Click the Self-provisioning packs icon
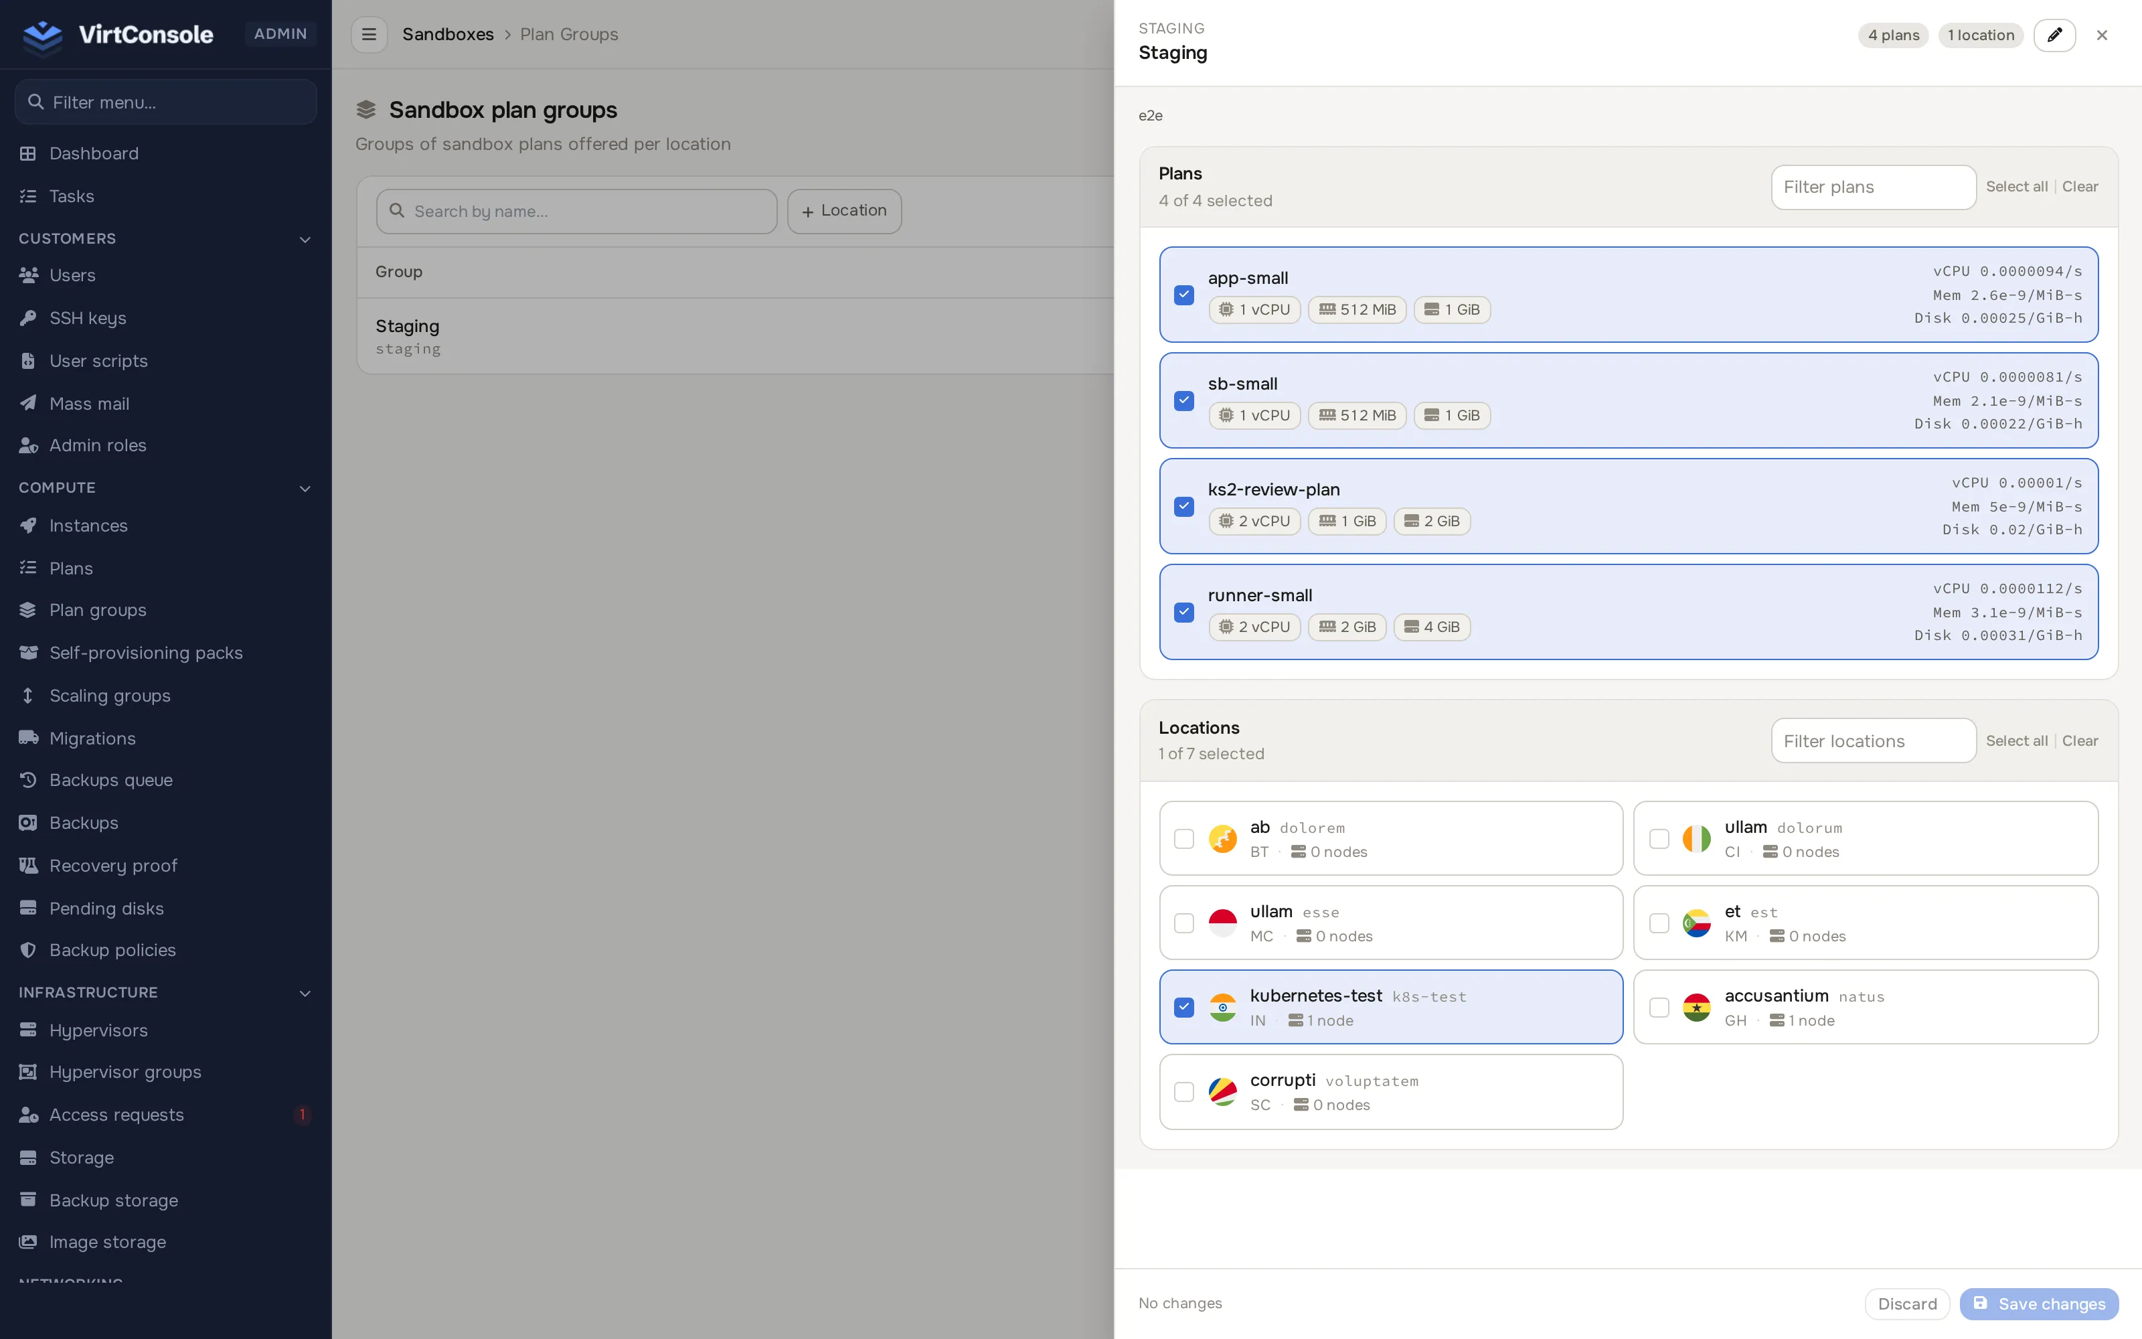Viewport: 2142px width, 1339px height. [x=28, y=653]
